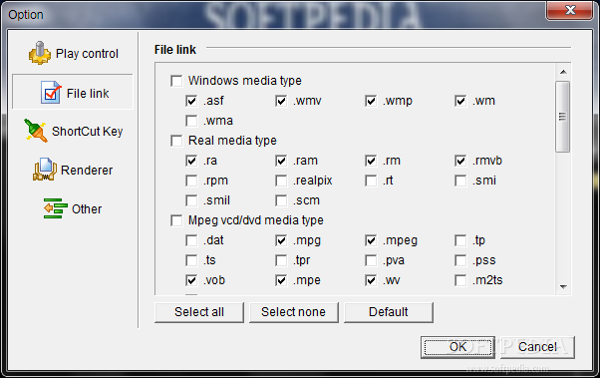
Task: Uncheck the .wv extension
Action: (371, 280)
